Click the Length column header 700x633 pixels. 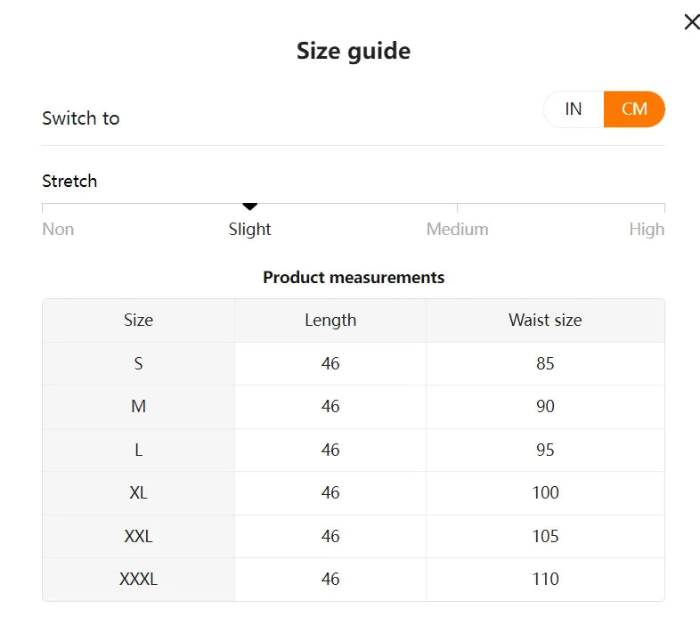pyautogui.click(x=330, y=321)
